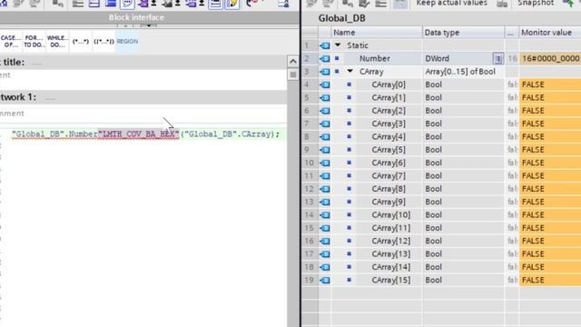
Task: Insert a WHILE DO loop snippet
Action: tap(57, 41)
